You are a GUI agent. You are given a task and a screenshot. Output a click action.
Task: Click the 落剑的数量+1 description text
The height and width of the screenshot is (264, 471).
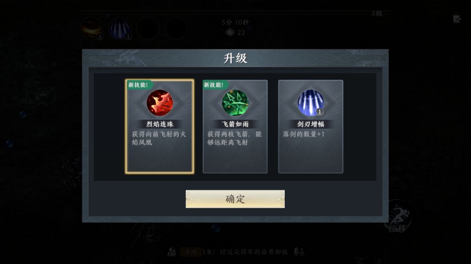click(x=304, y=134)
